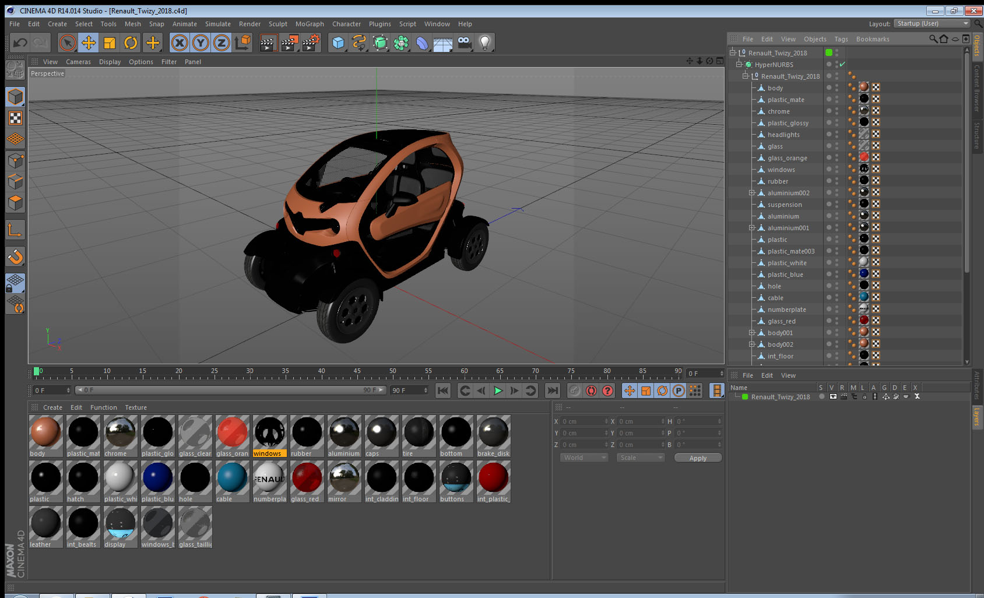This screenshot has width=984, height=598.
Task: Toggle autokeying
Action: pos(591,391)
